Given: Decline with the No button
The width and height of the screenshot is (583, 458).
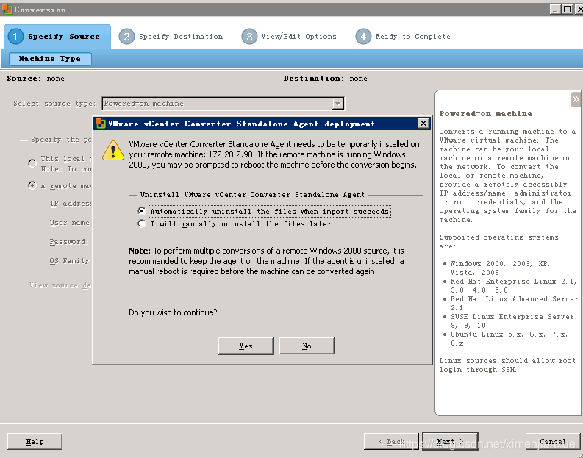Looking at the screenshot, I should pyautogui.click(x=307, y=346).
